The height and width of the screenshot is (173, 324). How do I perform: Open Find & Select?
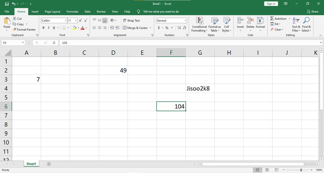click(306, 25)
